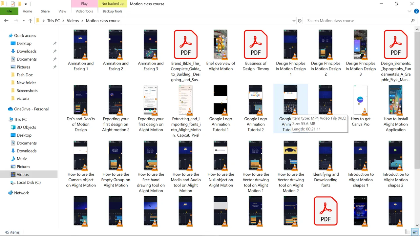This screenshot has height=236, width=420.
Task: Select How to use the Null object video
Action: pos(220,164)
